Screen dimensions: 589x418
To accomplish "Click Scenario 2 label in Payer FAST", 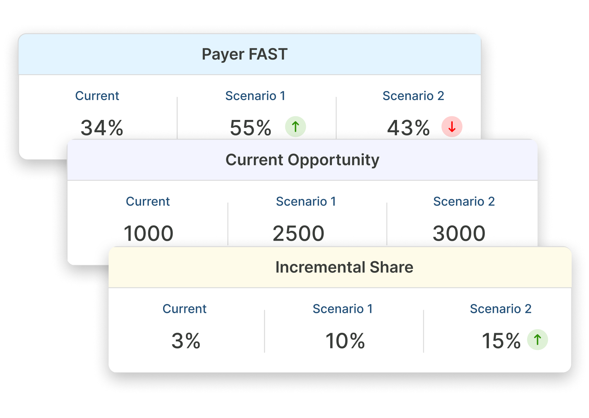I will (413, 96).
